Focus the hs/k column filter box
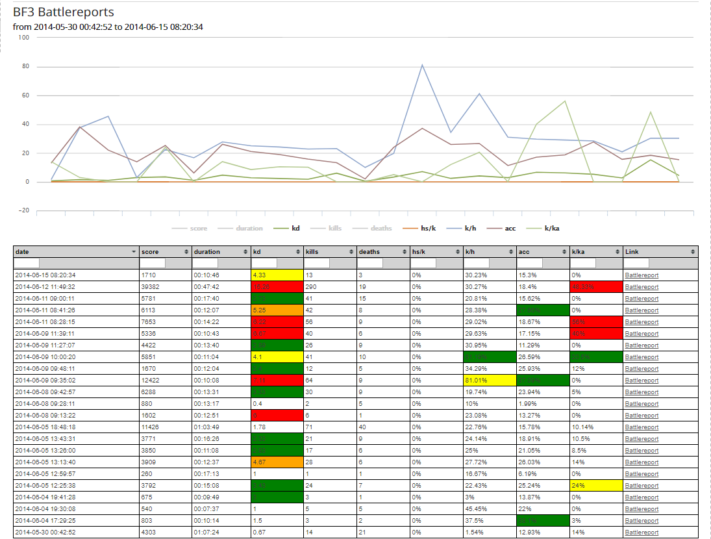Viewport: 711px width, 539px height. (423, 263)
